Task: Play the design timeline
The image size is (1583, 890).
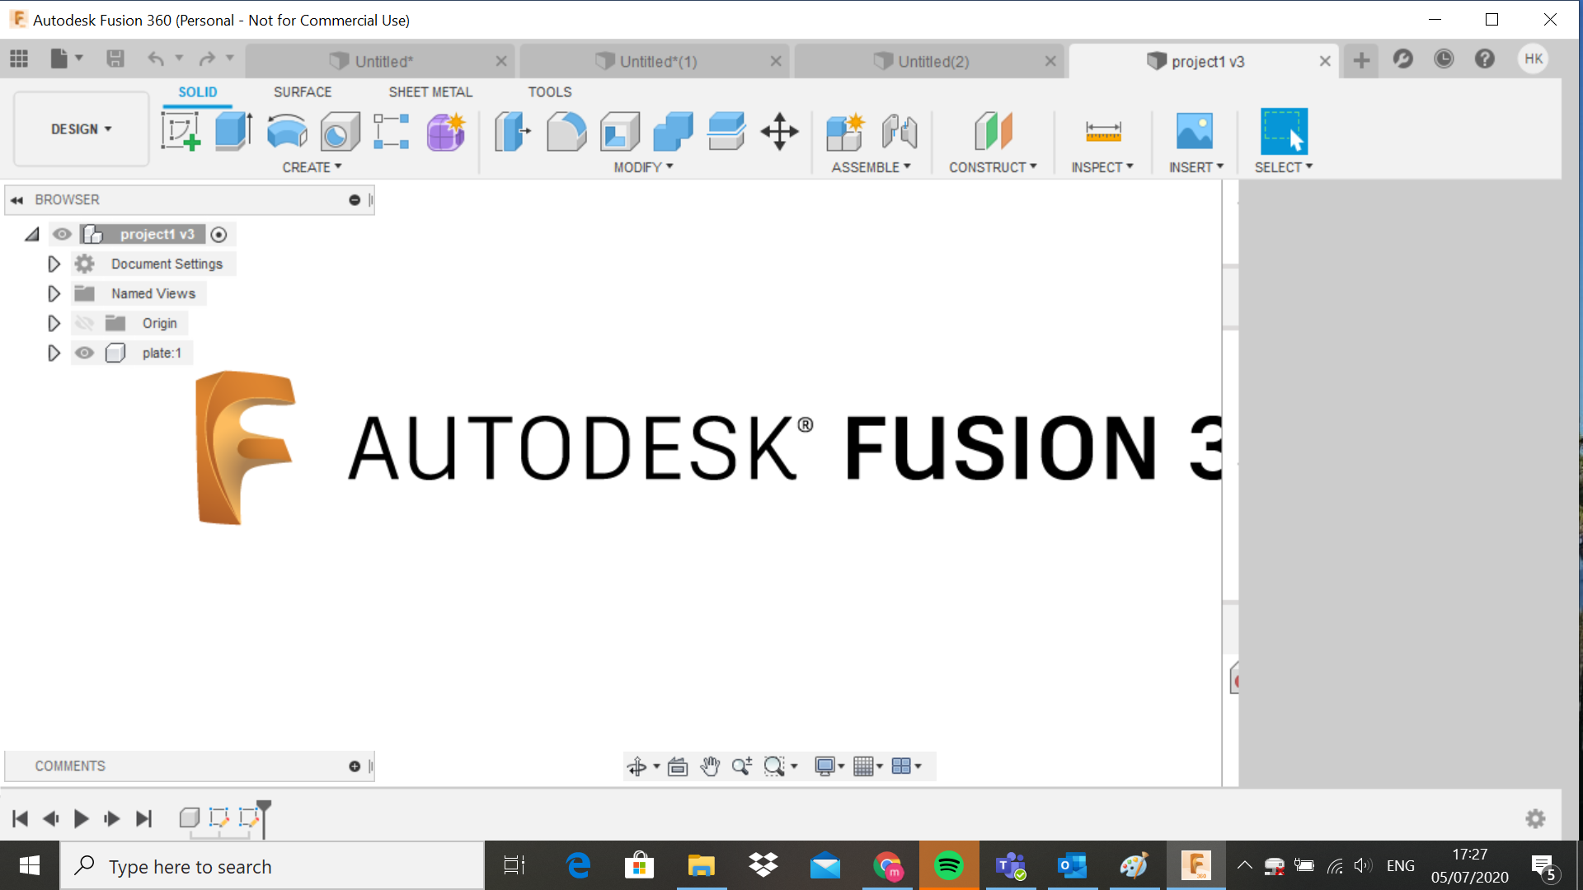Action: pos(80,818)
